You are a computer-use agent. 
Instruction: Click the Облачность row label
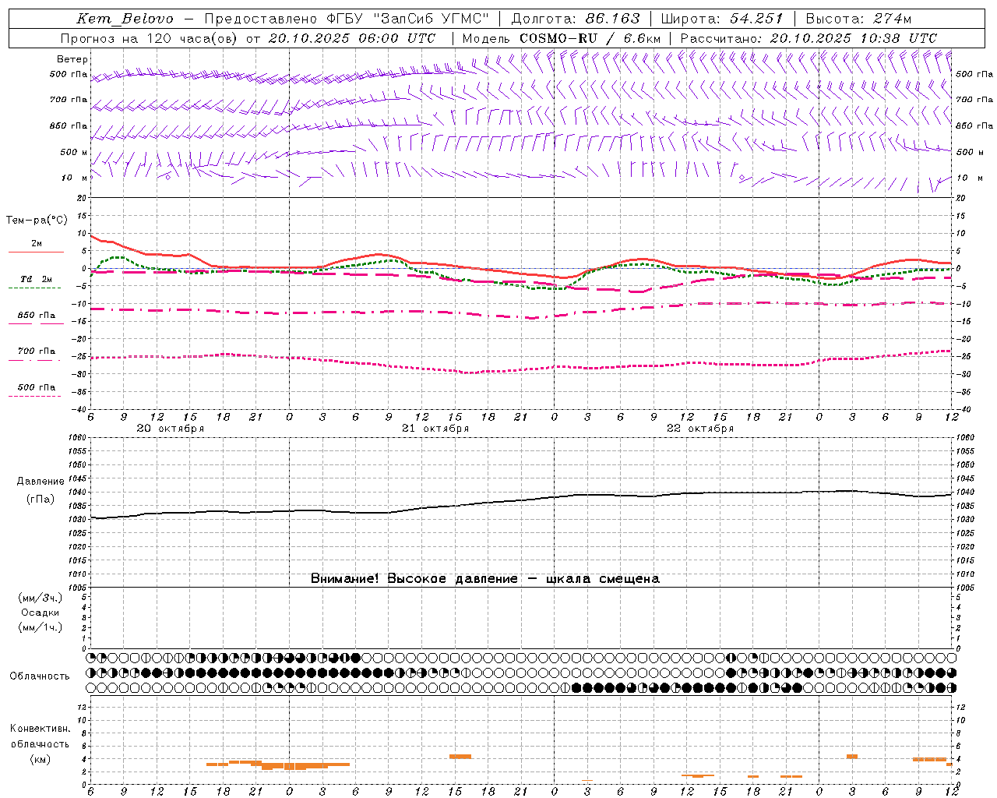coord(40,676)
